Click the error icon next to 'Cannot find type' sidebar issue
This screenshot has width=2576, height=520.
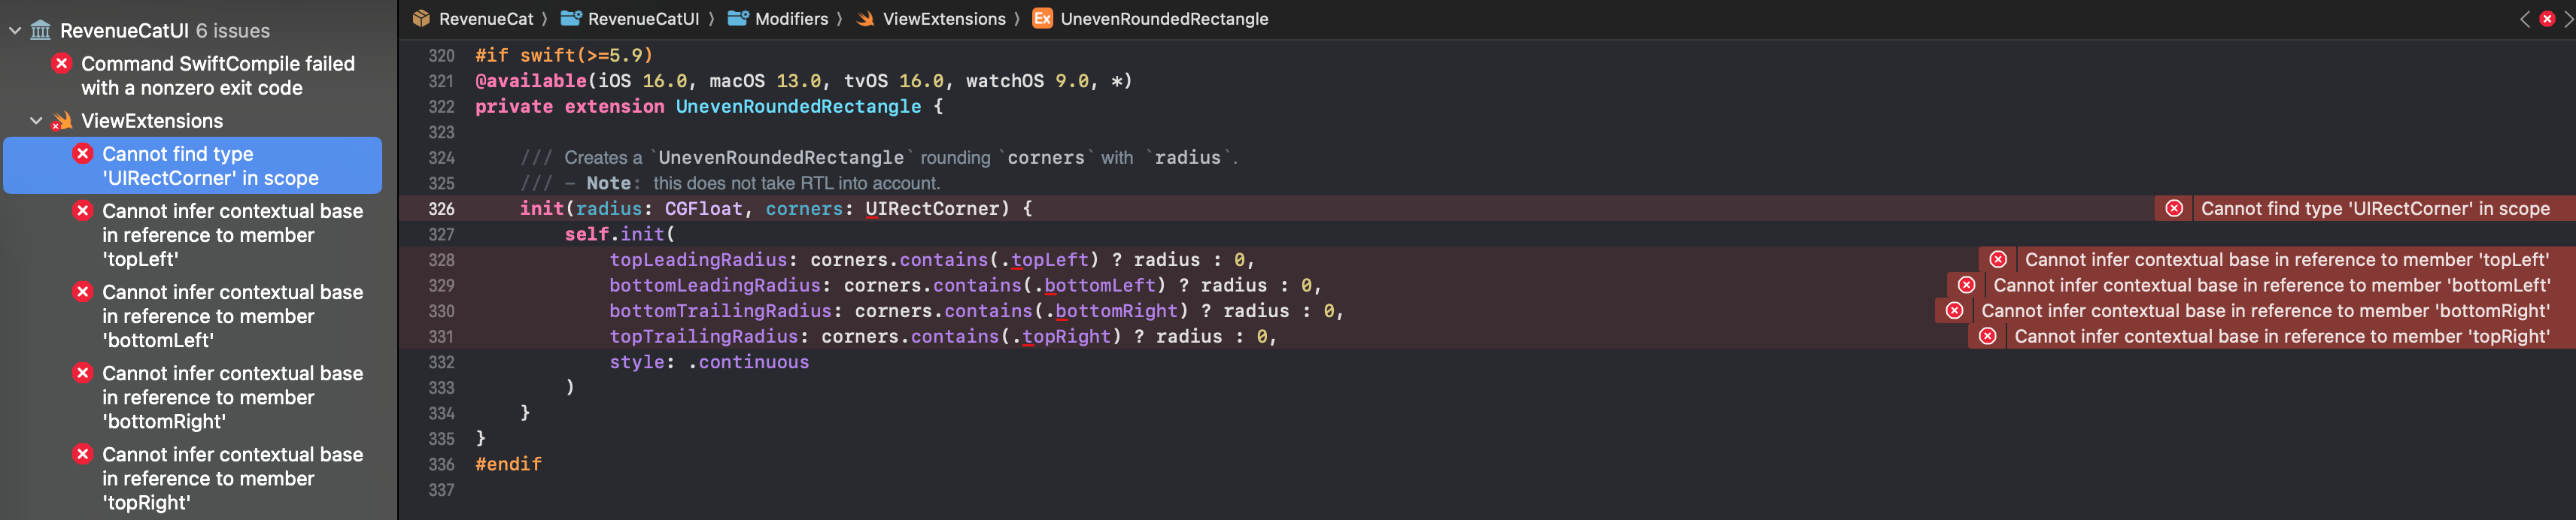click(x=83, y=154)
